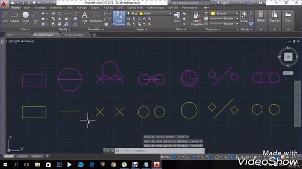
Task: Click the Top face of ViewCube
Action: (288, 57)
